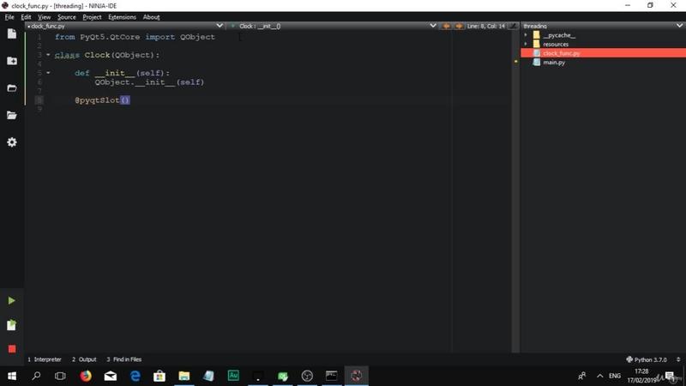Viewport: 686px width, 386px height.
Task: Open Microsoft Edge from taskbar
Action: tap(135, 376)
